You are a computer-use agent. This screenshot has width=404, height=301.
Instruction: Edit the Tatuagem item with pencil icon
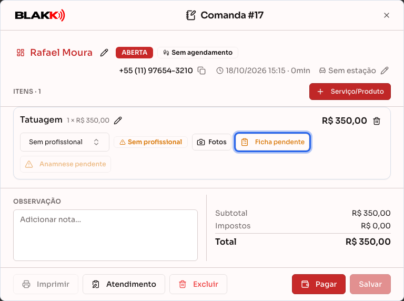pos(118,121)
